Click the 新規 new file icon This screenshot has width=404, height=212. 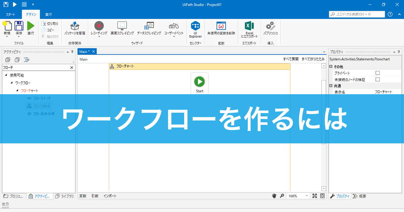click(x=7, y=26)
